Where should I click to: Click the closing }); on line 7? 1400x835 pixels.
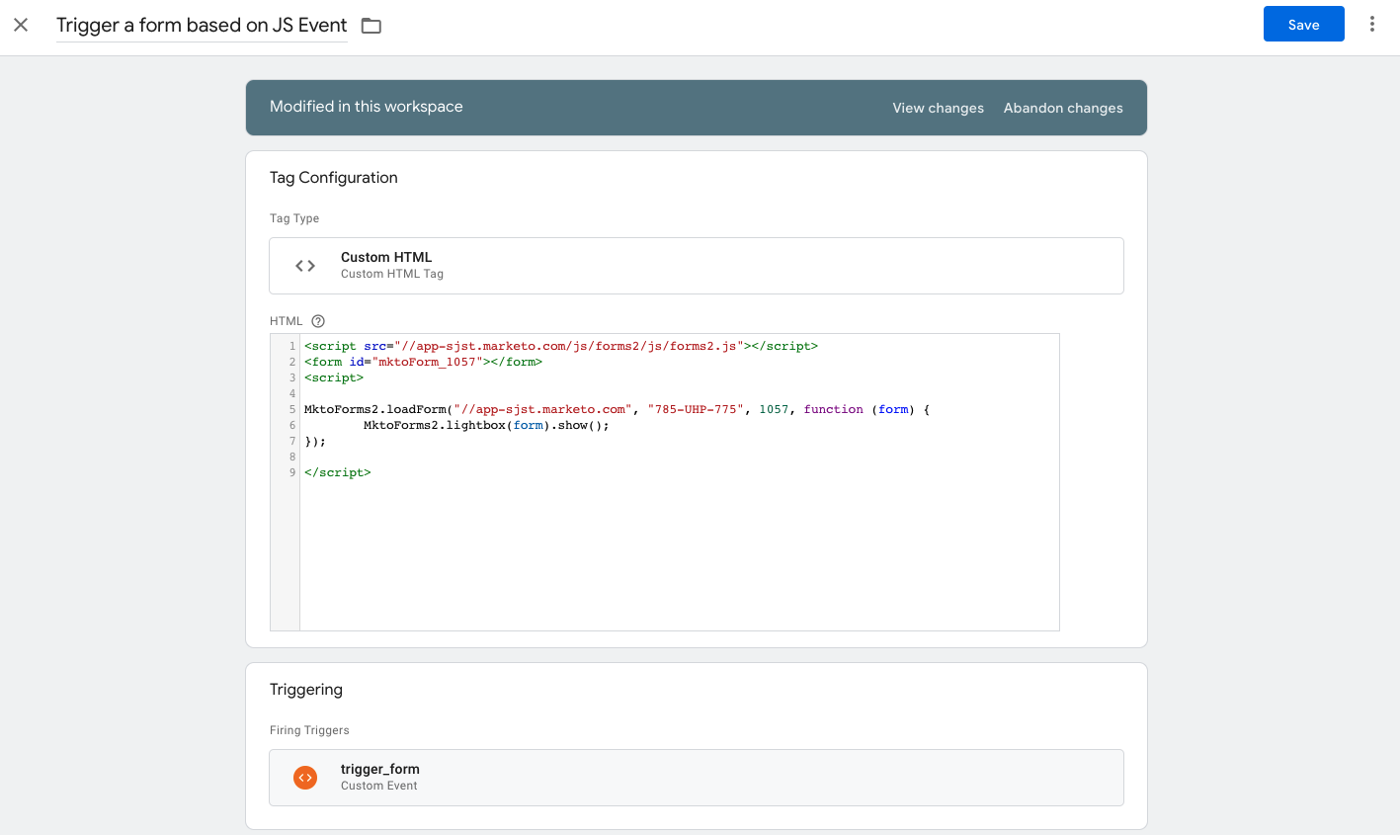(x=315, y=441)
